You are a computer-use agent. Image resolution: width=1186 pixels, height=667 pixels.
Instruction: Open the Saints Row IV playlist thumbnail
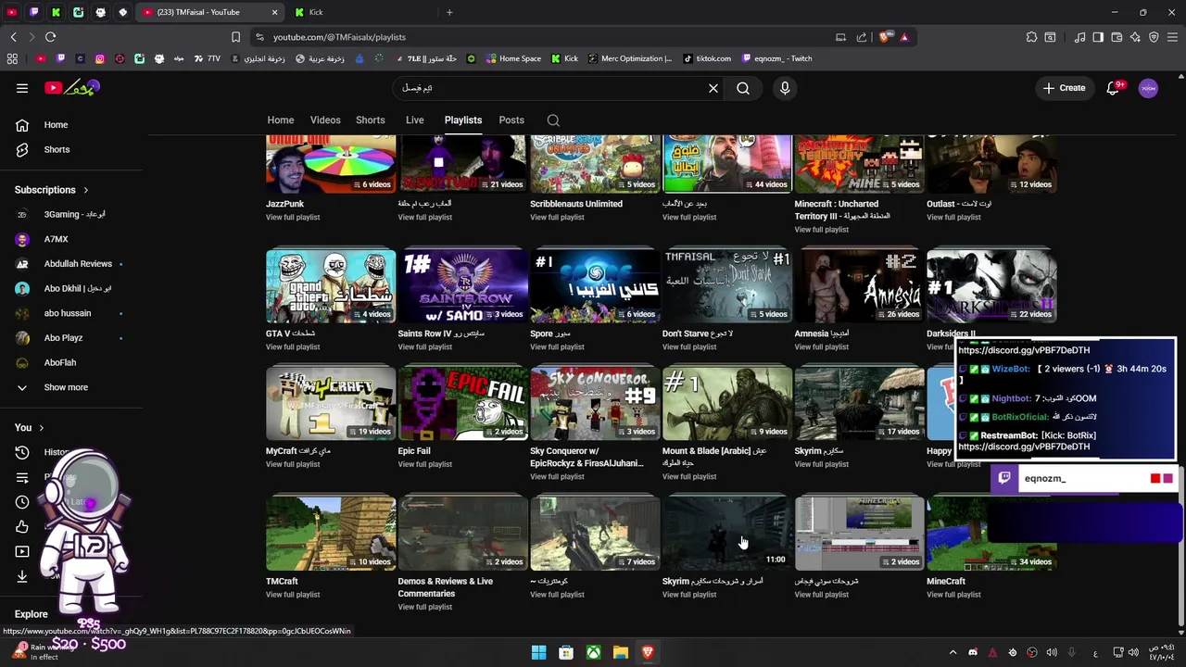tap(462, 286)
